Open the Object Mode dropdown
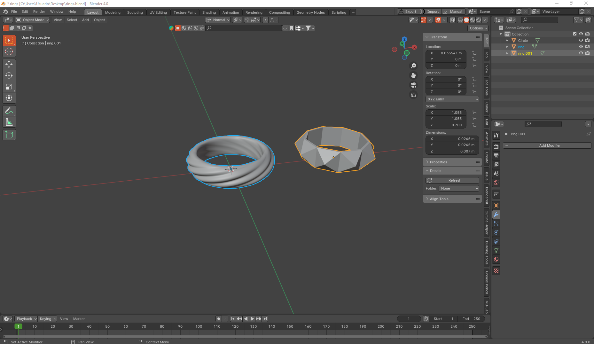This screenshot has height=344, width=594. tap(32, 20)
